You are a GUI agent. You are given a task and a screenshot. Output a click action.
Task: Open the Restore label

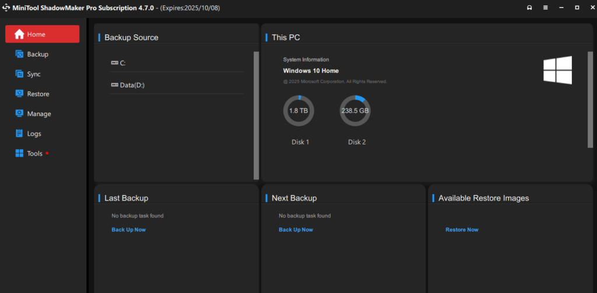click(x=38, y=94)
